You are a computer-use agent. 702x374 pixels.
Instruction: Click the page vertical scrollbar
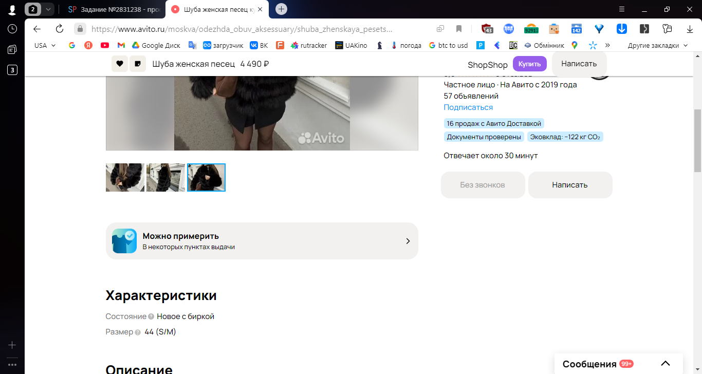coord(697,140)
